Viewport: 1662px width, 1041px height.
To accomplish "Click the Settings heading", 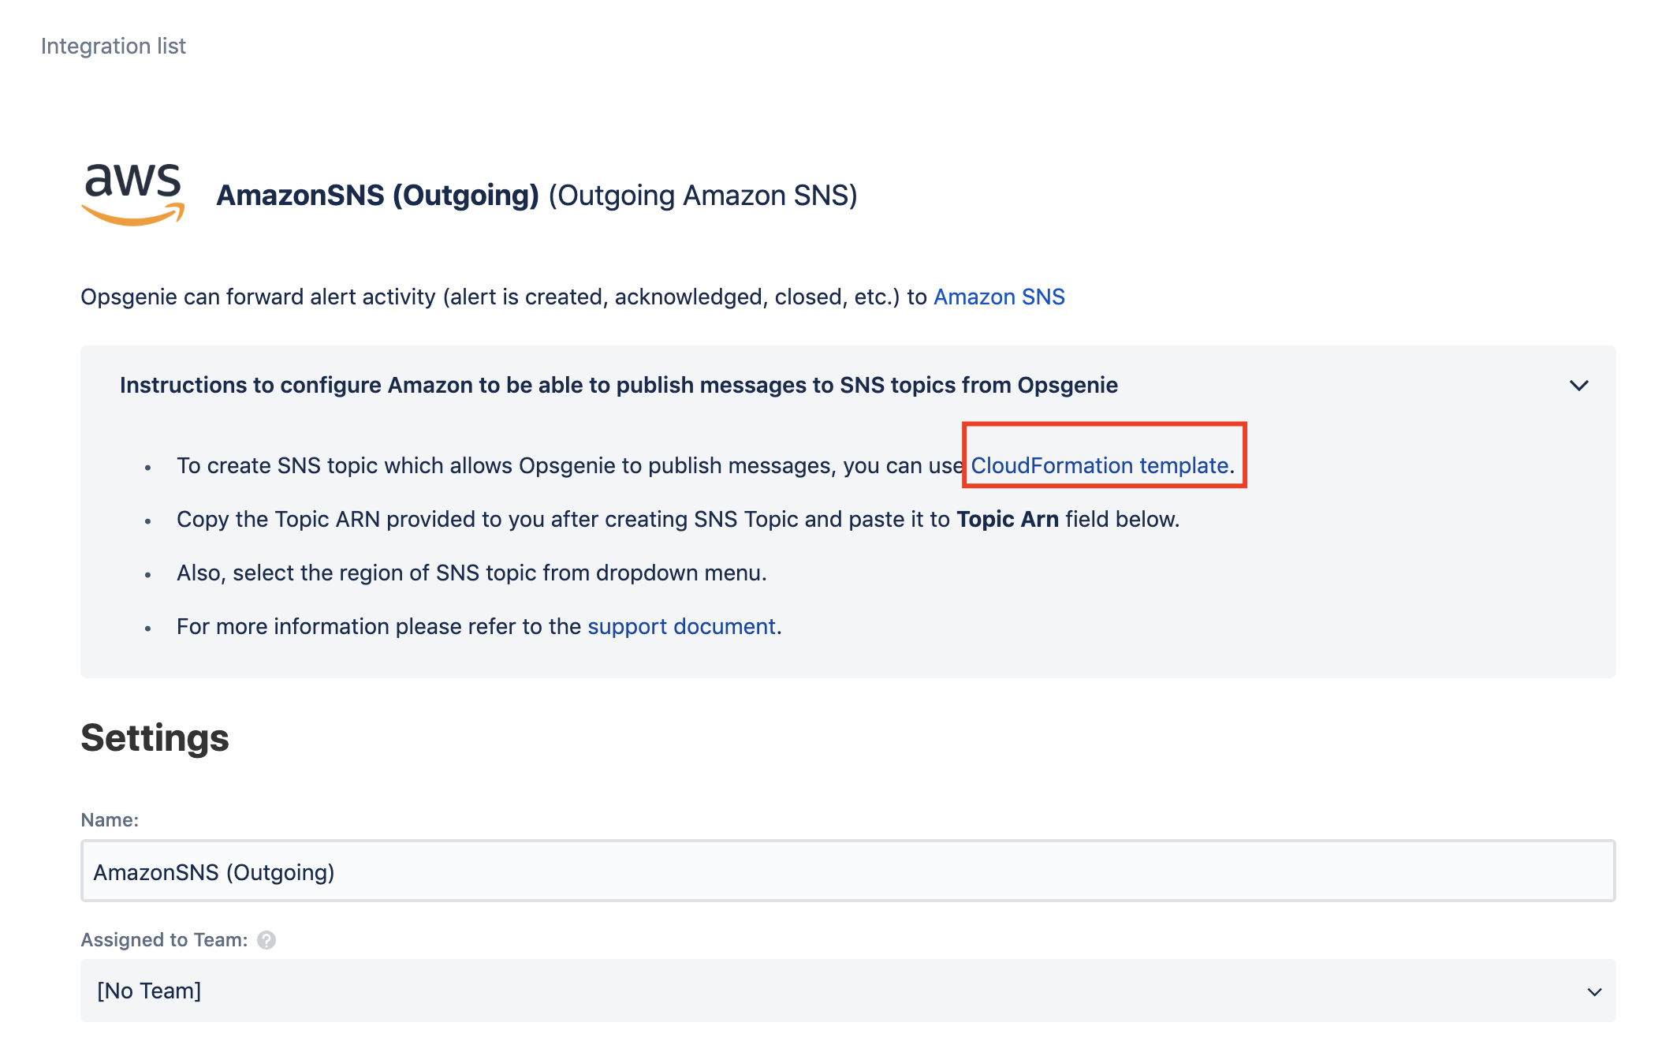I will coord(155,738).
